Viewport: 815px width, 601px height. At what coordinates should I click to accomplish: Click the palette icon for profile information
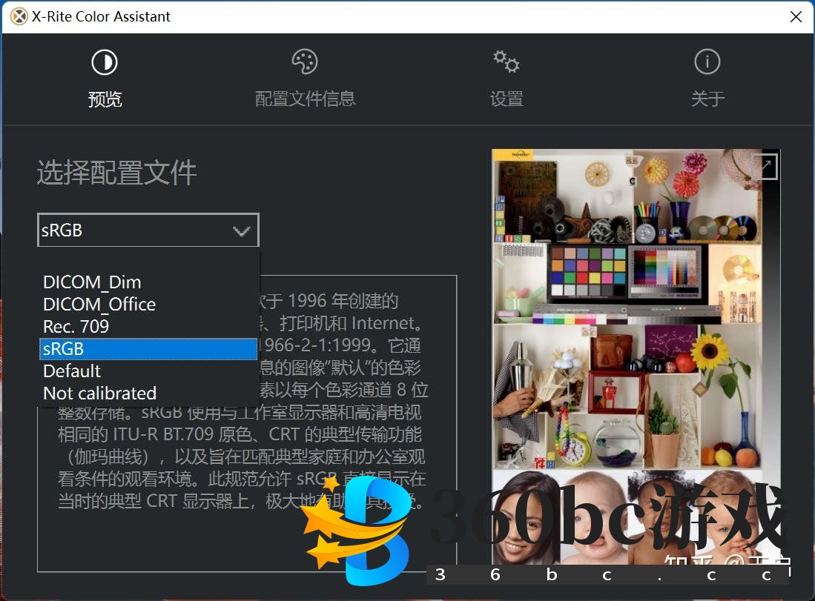[x=305, y=62]
